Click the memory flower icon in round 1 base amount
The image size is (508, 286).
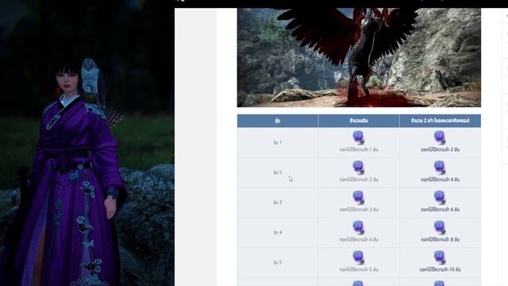pyautogui.click(x=358, y=137)
